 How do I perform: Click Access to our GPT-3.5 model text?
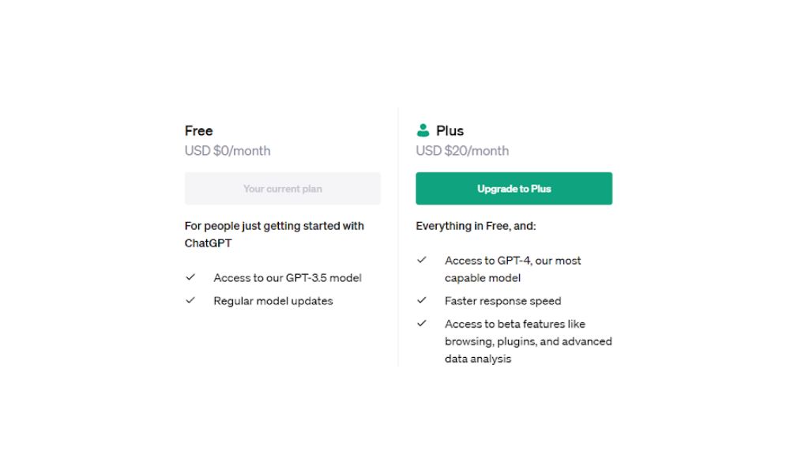coord(288,278)
